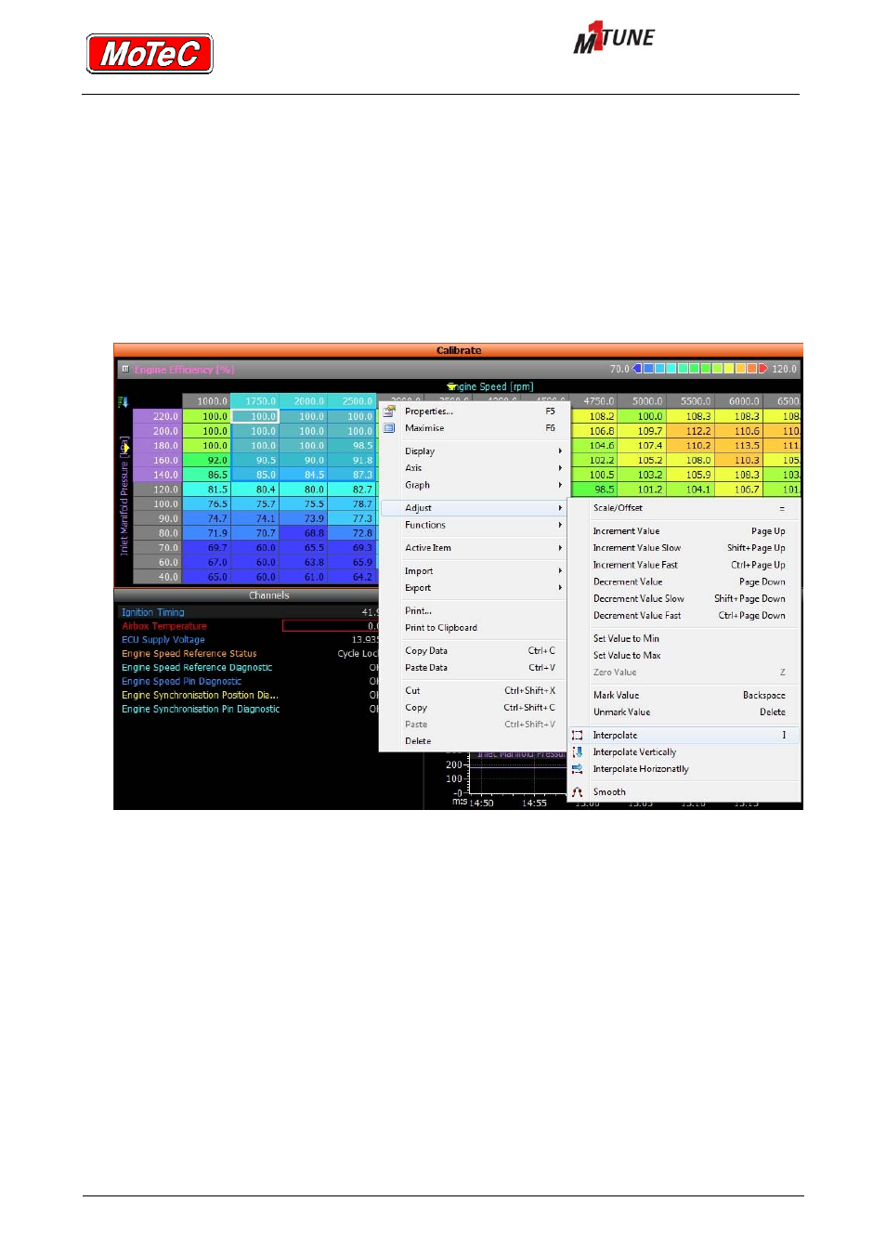Choose Decrement Value Fast
Screen dimensions: 886x1254
coord(684,616)
